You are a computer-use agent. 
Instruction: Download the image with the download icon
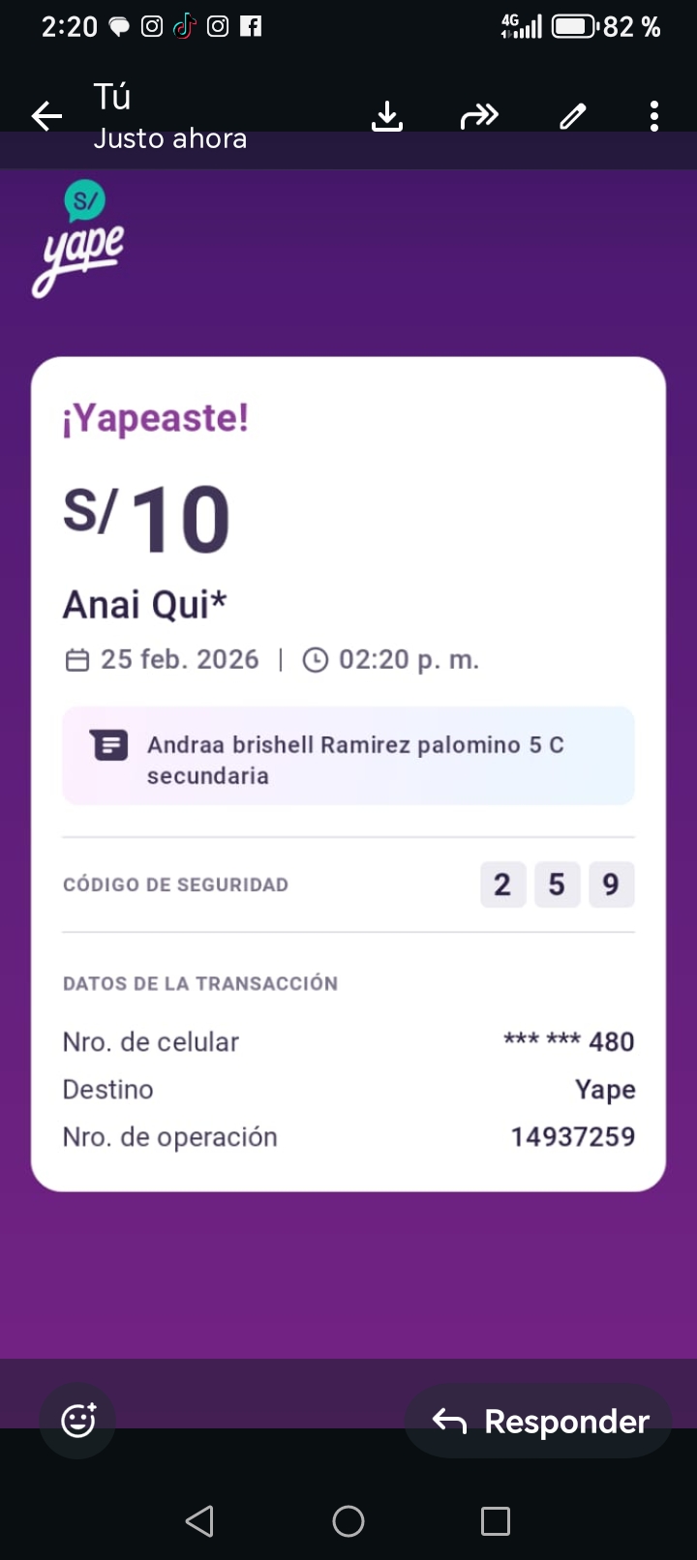pyautogui.click(x=387, y=116)
